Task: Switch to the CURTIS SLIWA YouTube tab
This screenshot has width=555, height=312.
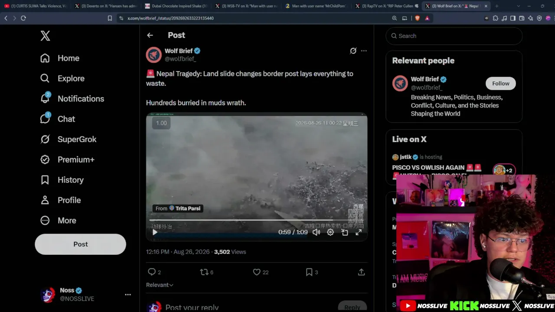Action: (x=35, y=6)
